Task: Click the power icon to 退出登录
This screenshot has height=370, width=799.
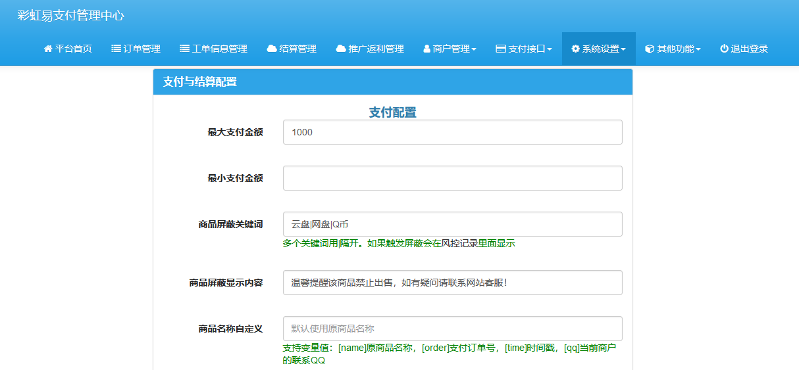Action: 724,49
